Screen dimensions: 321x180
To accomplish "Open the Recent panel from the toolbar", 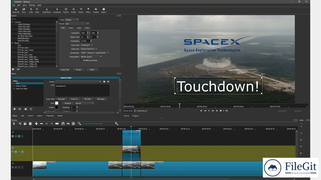I will 66,10.
